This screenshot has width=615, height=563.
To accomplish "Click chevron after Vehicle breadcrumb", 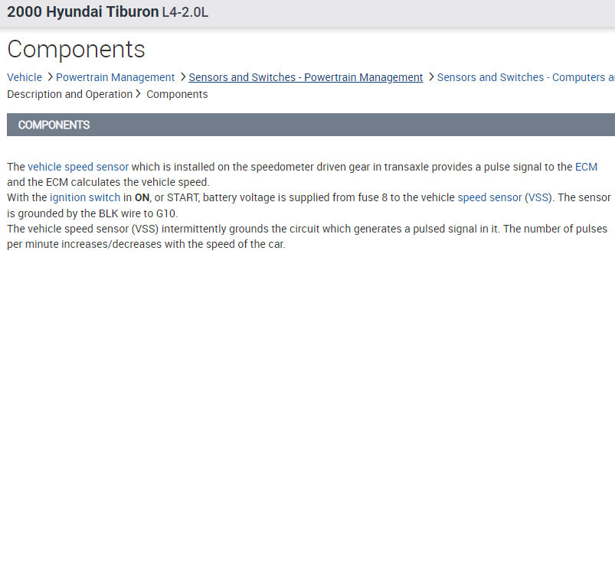I will click(50, 76).
